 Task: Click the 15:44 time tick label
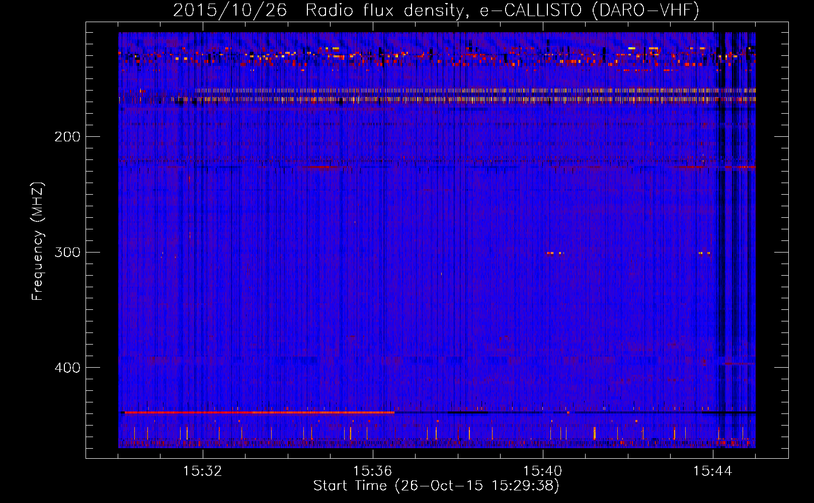pos(713,471)
